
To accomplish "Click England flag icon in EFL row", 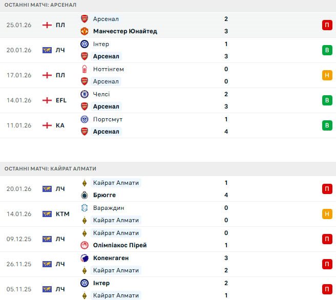I will pyautogui.click(x=47, y=100).
